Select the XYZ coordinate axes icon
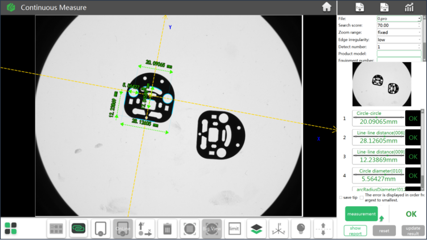 point(278,228)
